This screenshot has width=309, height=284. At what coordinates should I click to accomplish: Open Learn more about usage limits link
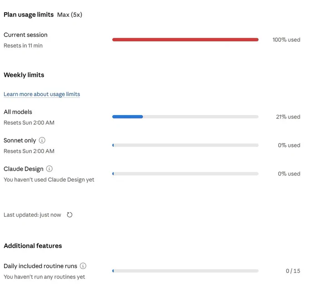42,94
